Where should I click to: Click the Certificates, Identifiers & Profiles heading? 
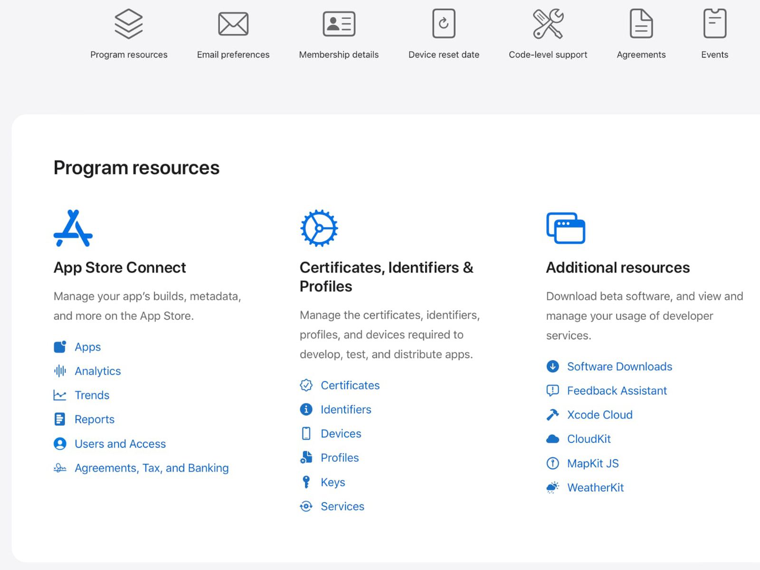386,277
